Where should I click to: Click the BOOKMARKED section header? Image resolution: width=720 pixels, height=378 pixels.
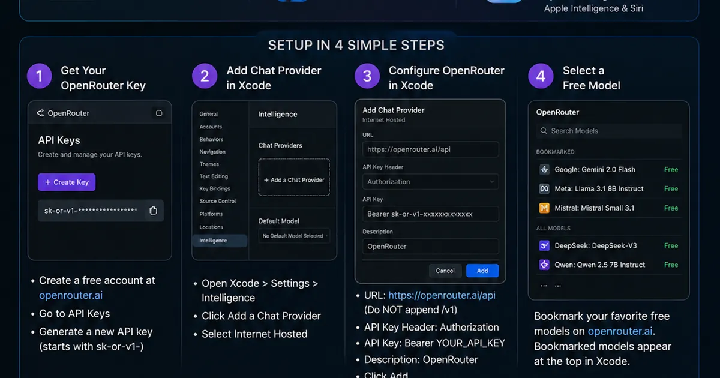click(x=555, y=152)
